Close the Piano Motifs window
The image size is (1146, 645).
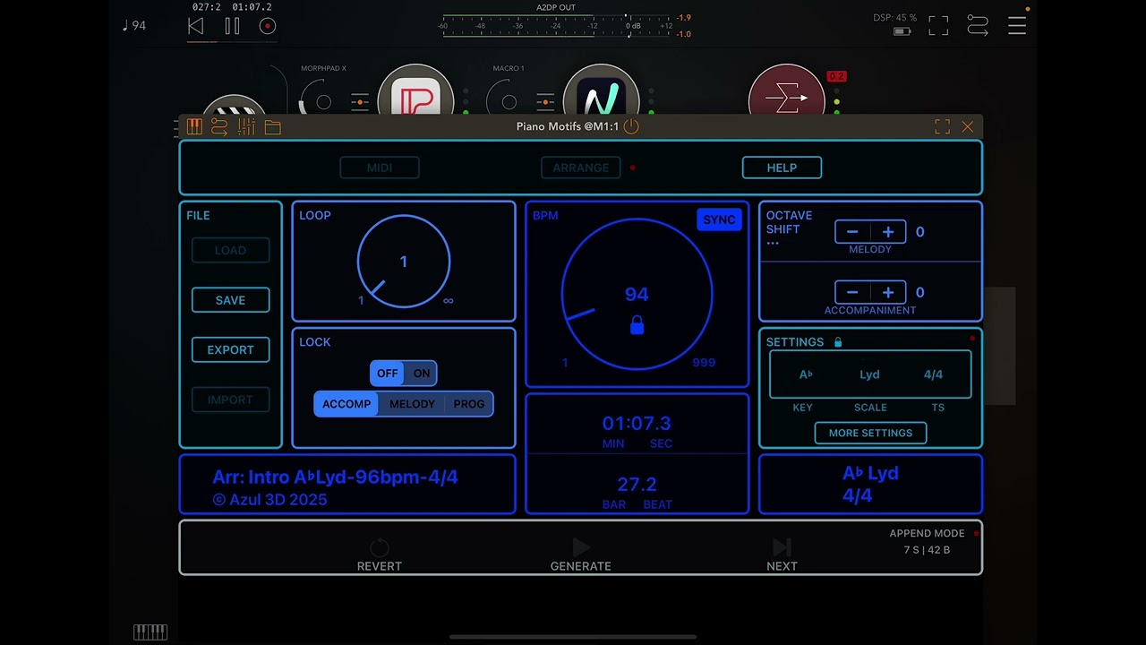pos(968,127)
